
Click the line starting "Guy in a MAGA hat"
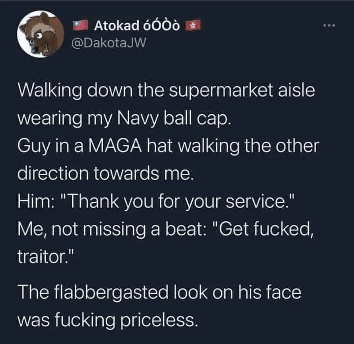pyautogui.click(x=168, y=146)
